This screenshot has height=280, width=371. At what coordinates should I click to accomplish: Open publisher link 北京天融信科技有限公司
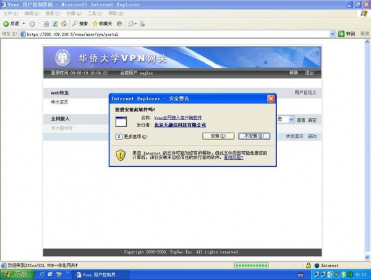click(x=180, y=125)
